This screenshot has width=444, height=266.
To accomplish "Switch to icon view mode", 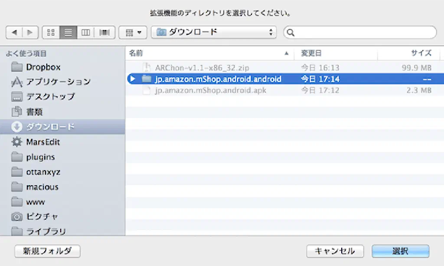I will 51,33.
